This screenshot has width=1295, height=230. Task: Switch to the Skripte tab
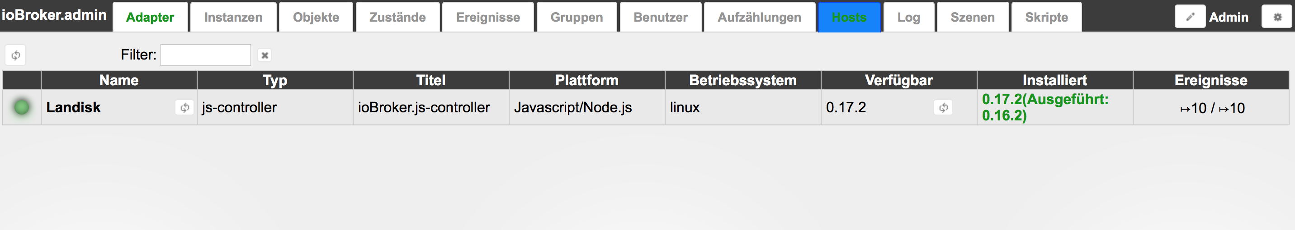pos(1046,18)
